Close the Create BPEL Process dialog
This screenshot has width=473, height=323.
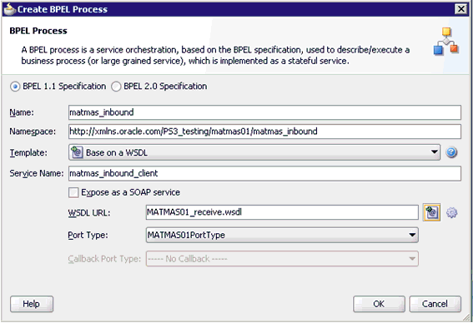coord(461,9)
